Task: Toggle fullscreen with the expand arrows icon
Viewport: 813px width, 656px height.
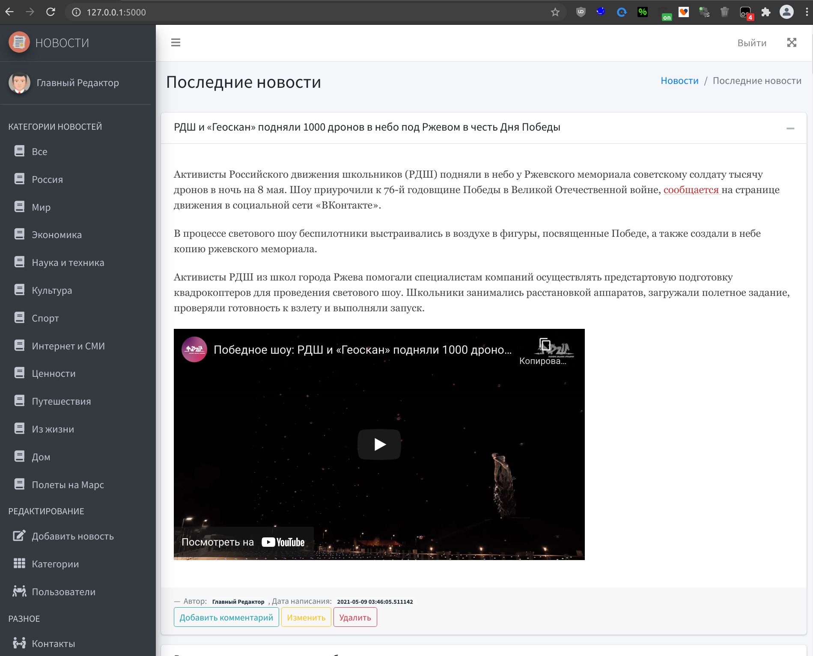Action: (792, 42)
